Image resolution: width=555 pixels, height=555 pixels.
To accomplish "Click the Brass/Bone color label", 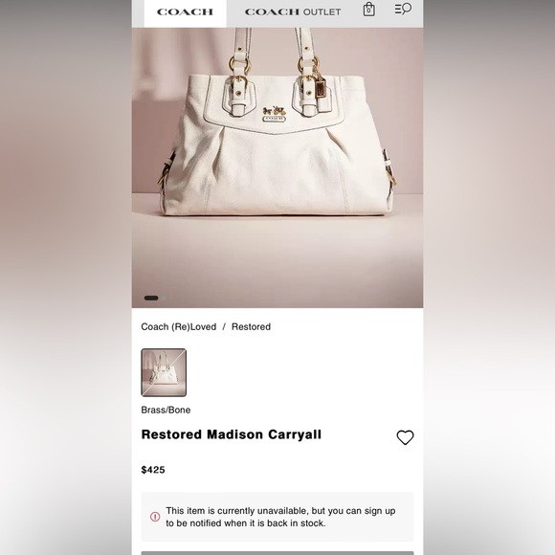I will pyautogui.click(x=166, y=410).
